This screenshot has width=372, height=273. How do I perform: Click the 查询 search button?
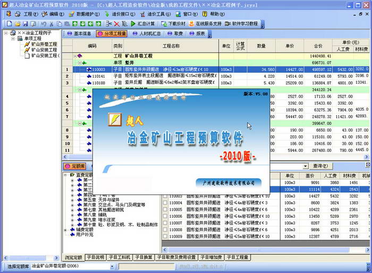pos(321,166)
